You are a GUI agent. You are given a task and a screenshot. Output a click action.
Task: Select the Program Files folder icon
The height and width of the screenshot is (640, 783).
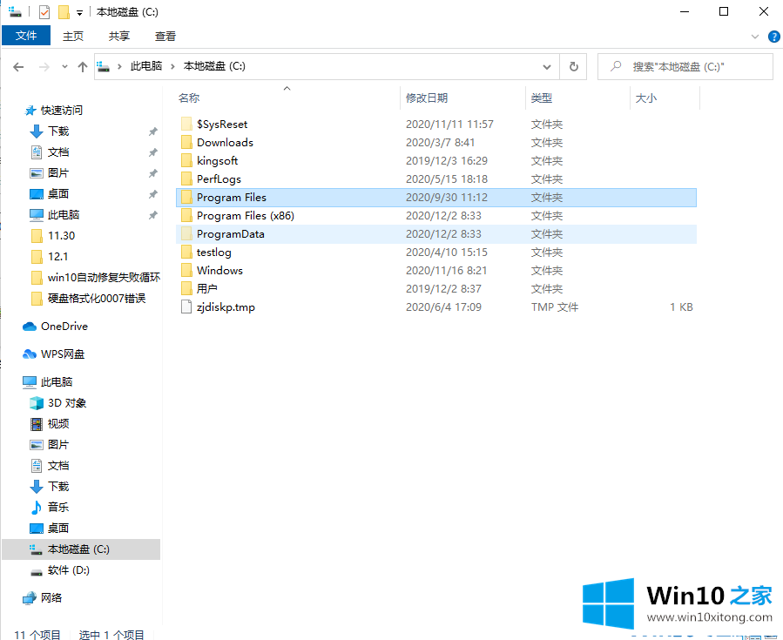tap(186, 197)
